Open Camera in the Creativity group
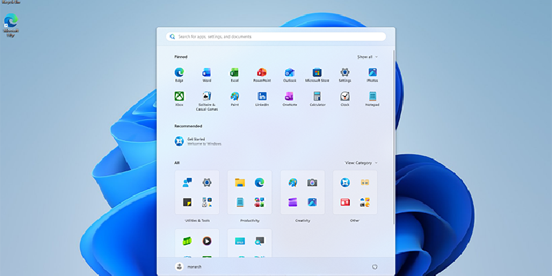The image size is (552, 276). (312, 182)
